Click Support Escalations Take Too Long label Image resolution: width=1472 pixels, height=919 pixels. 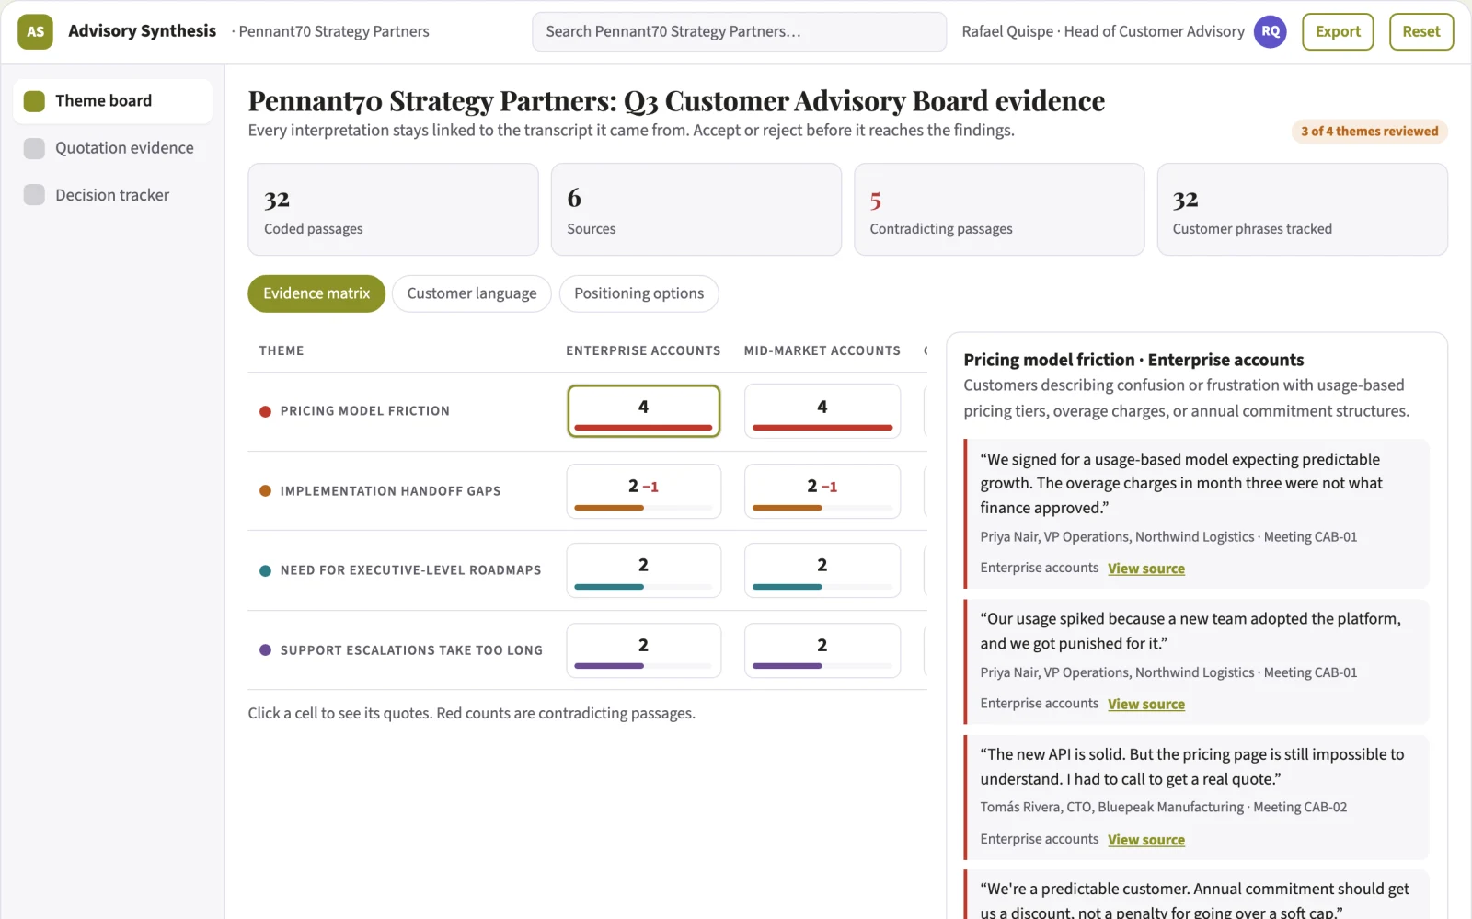411,650
